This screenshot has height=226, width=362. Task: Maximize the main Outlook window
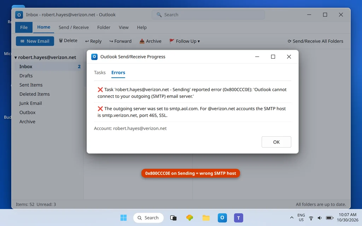coord(325,15)
